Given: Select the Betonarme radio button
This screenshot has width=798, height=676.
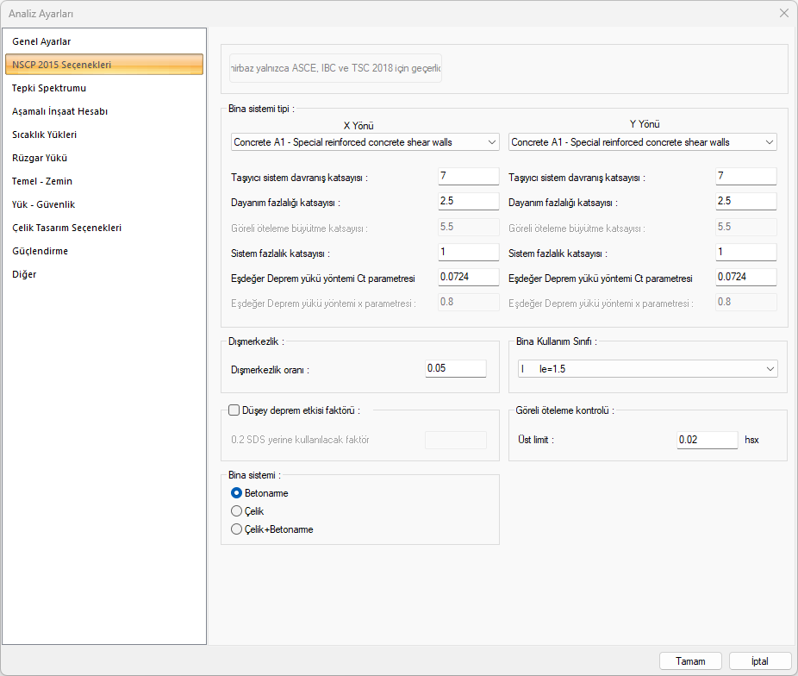Looking at the screenshot, I should click(237, 493).
